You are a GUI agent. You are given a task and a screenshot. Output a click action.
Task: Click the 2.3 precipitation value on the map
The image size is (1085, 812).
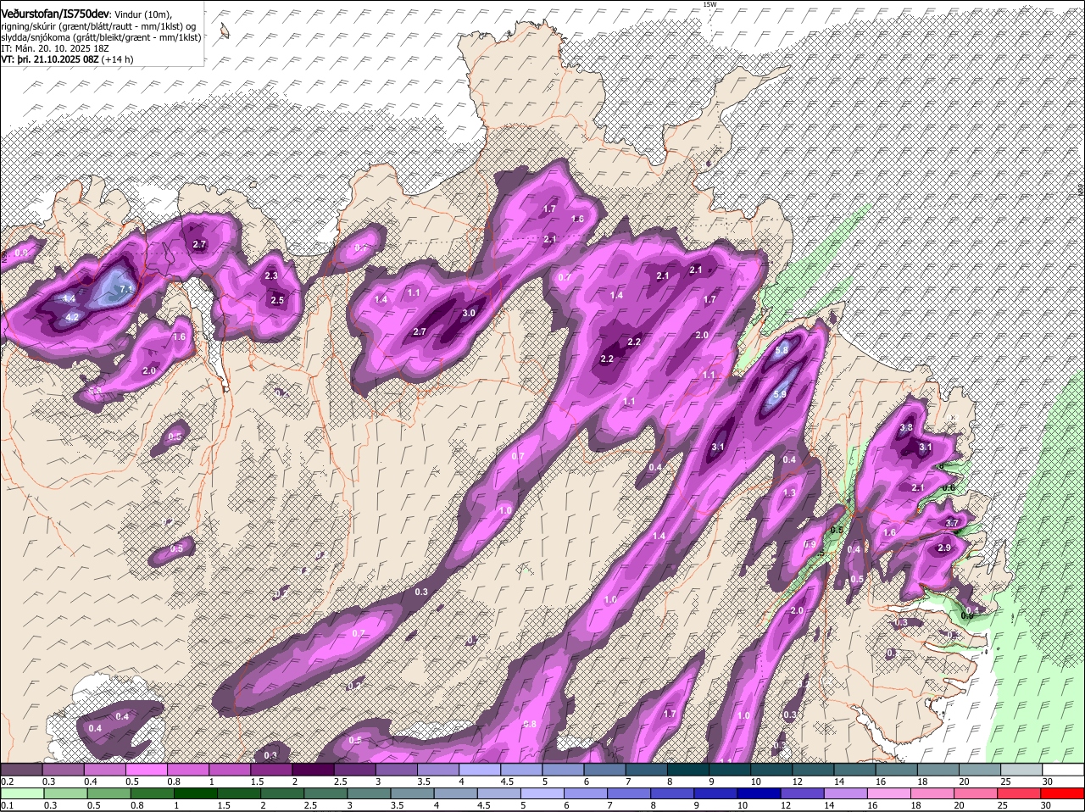tap(271, 275)
